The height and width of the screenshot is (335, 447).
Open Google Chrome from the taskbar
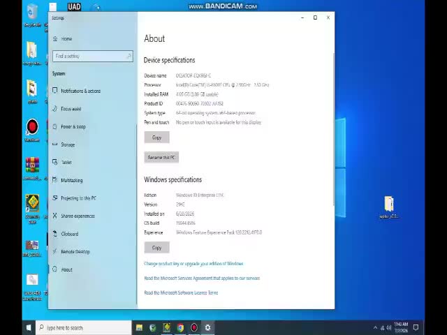coord(180,327)
